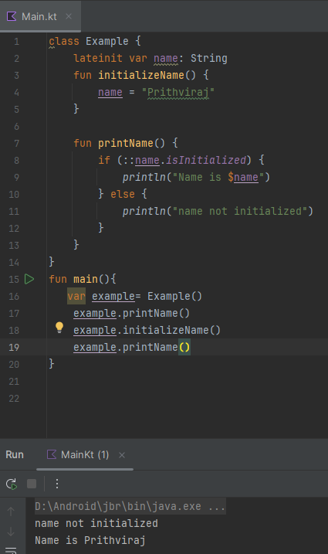The height and width of the screenshot is (554, 328).
Task: Click the class keyword on line 1
Action: (x=64, y=42)
